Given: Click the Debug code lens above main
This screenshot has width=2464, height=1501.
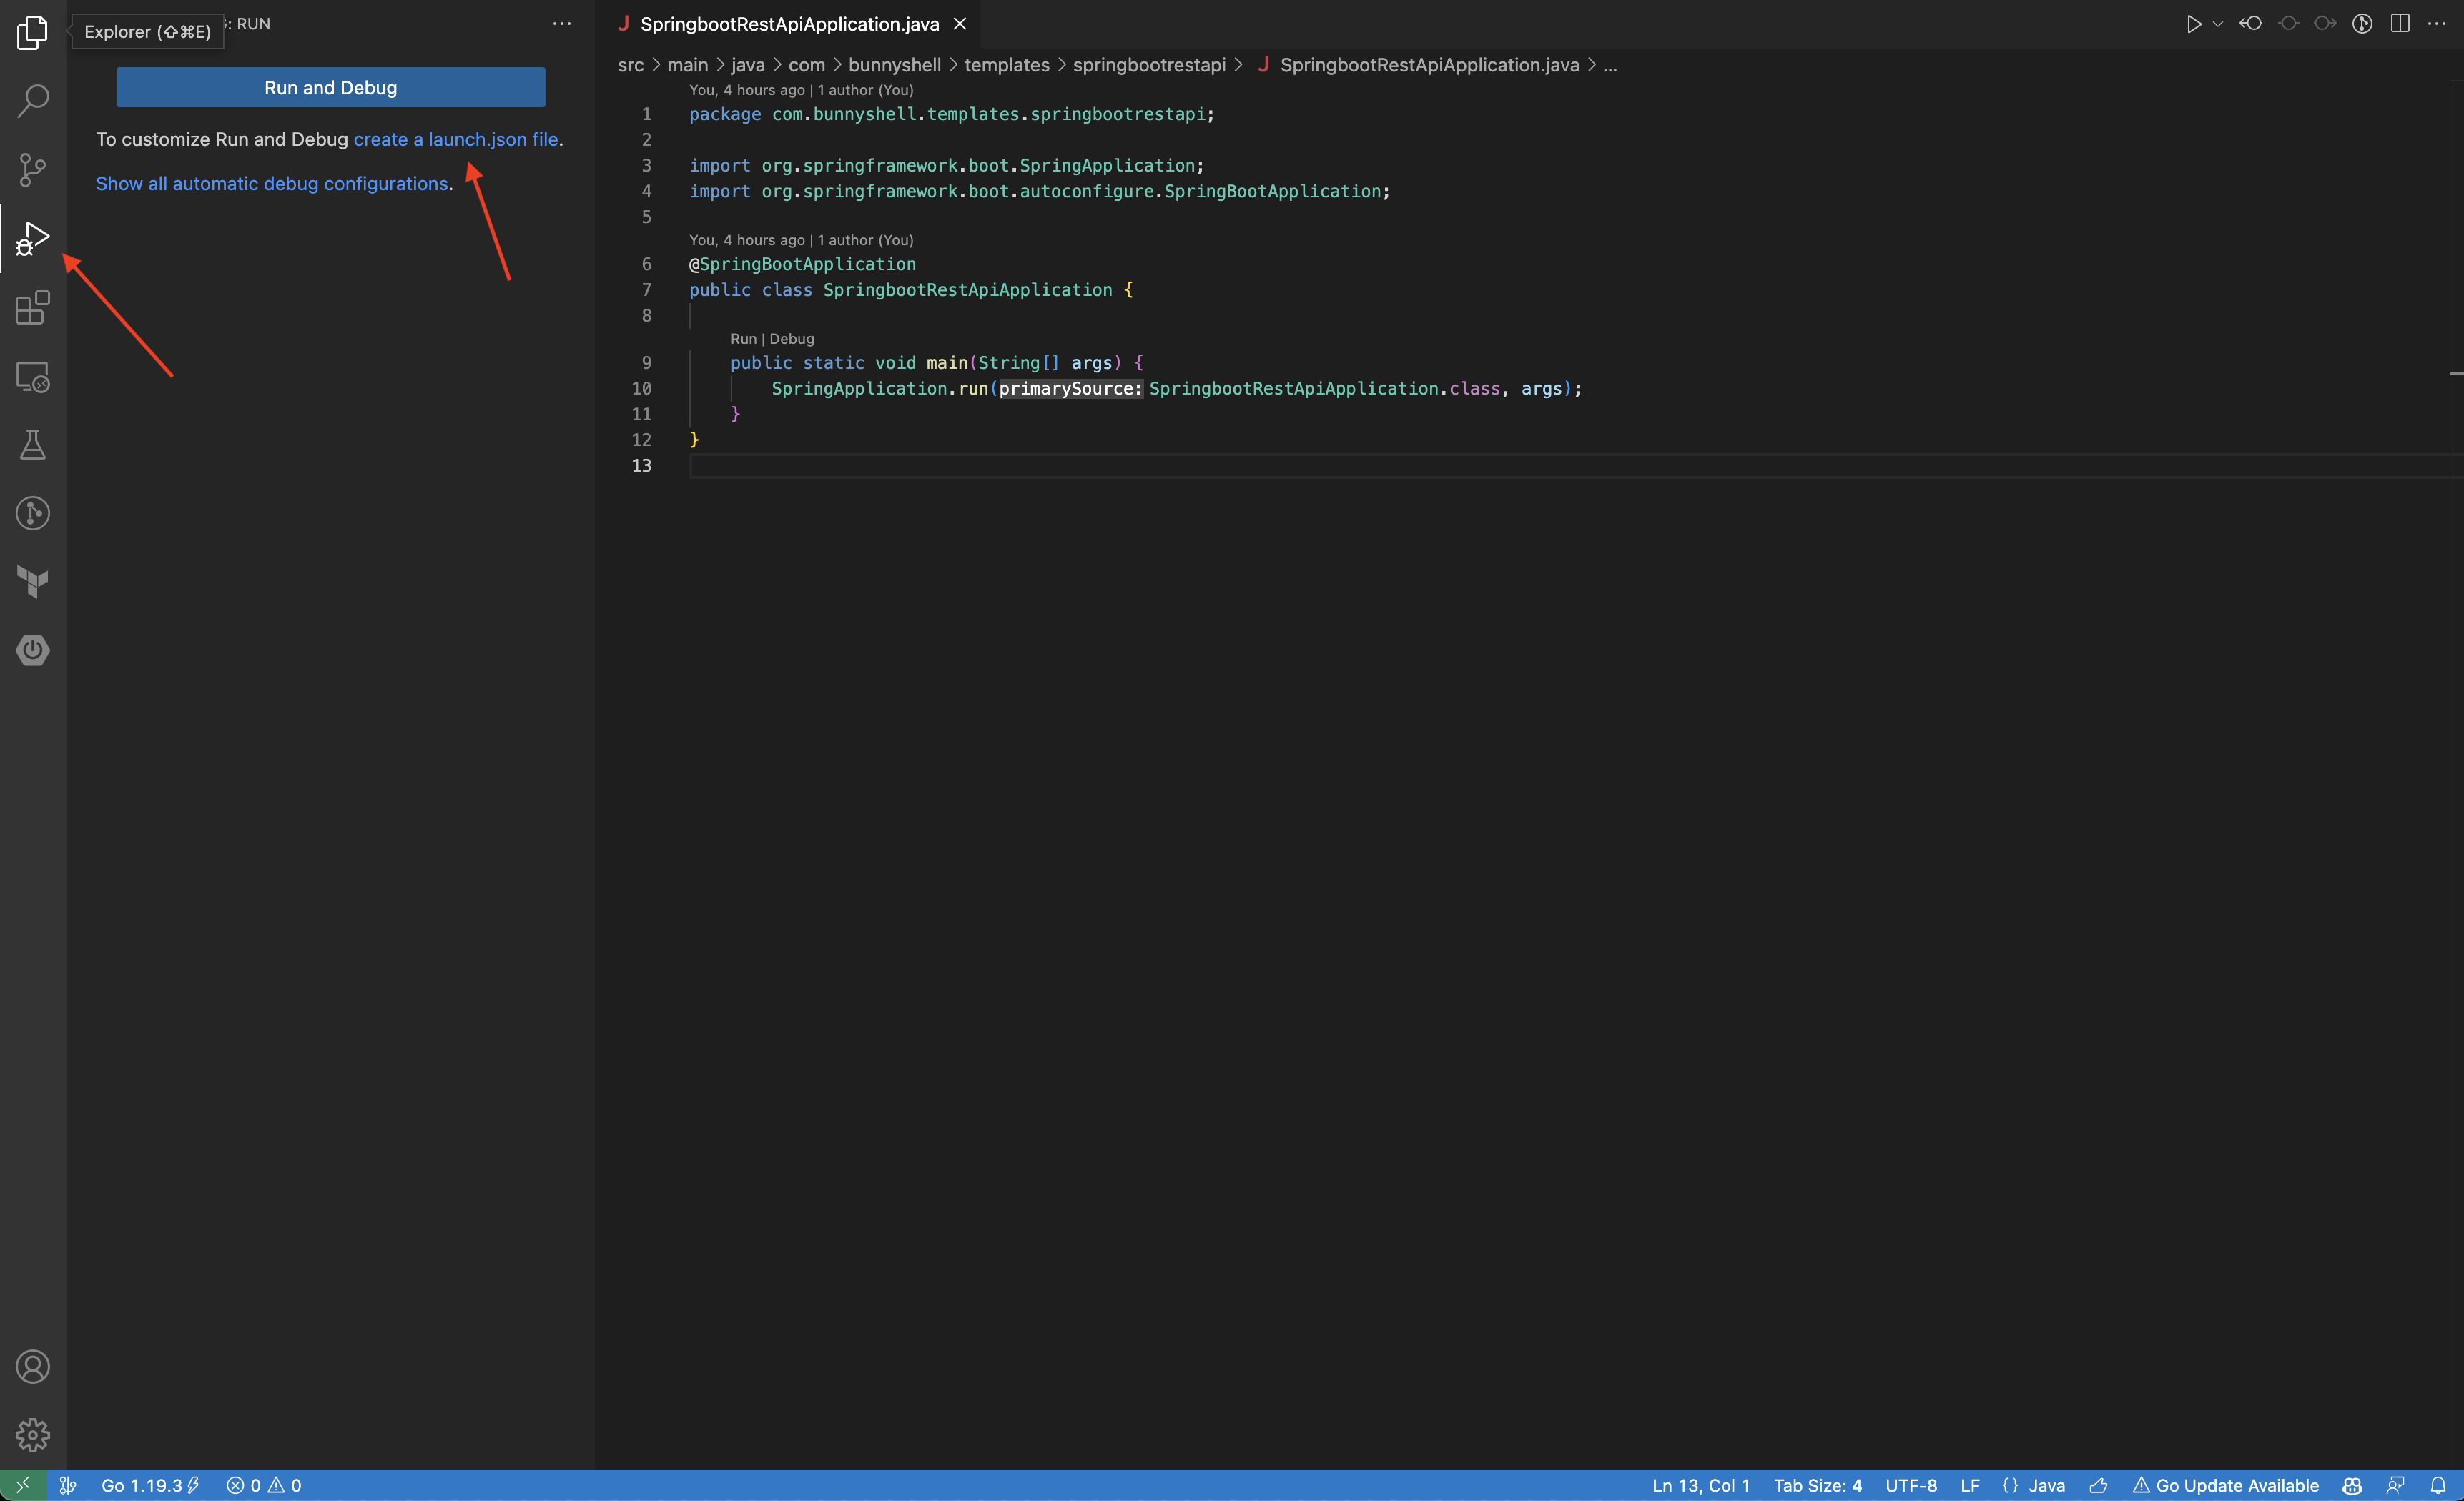Looking at the screenshot, I should (x=792, y=339).
